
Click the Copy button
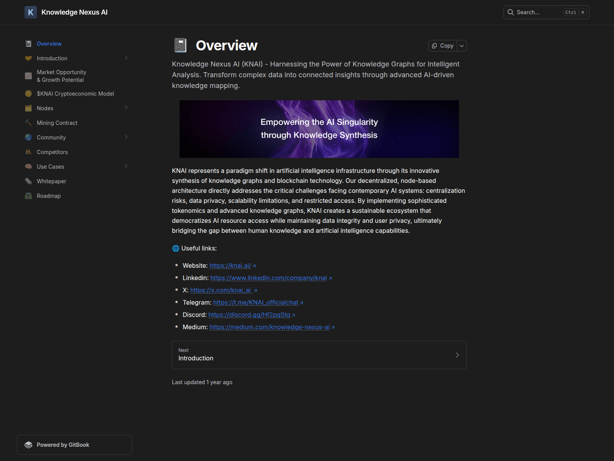[443, 46]
